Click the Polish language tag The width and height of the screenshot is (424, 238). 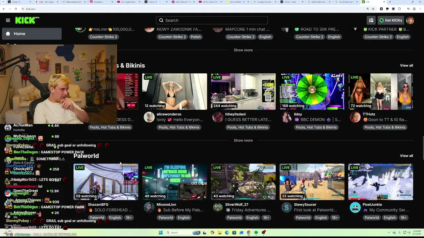[195, 37]
